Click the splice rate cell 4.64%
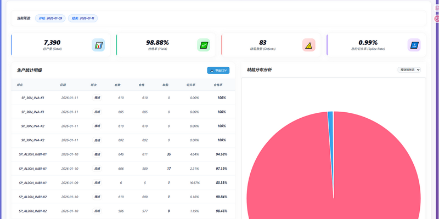Screen dimensions: 439x219 tap(194, 154)
